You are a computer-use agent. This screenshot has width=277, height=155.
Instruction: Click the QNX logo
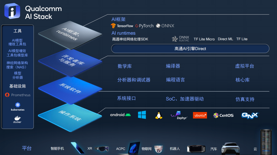[x=250, y=116]
